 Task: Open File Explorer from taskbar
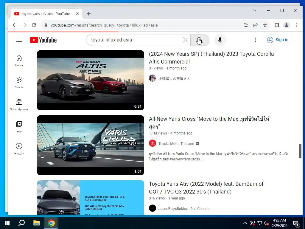click(x=36, y=223)
